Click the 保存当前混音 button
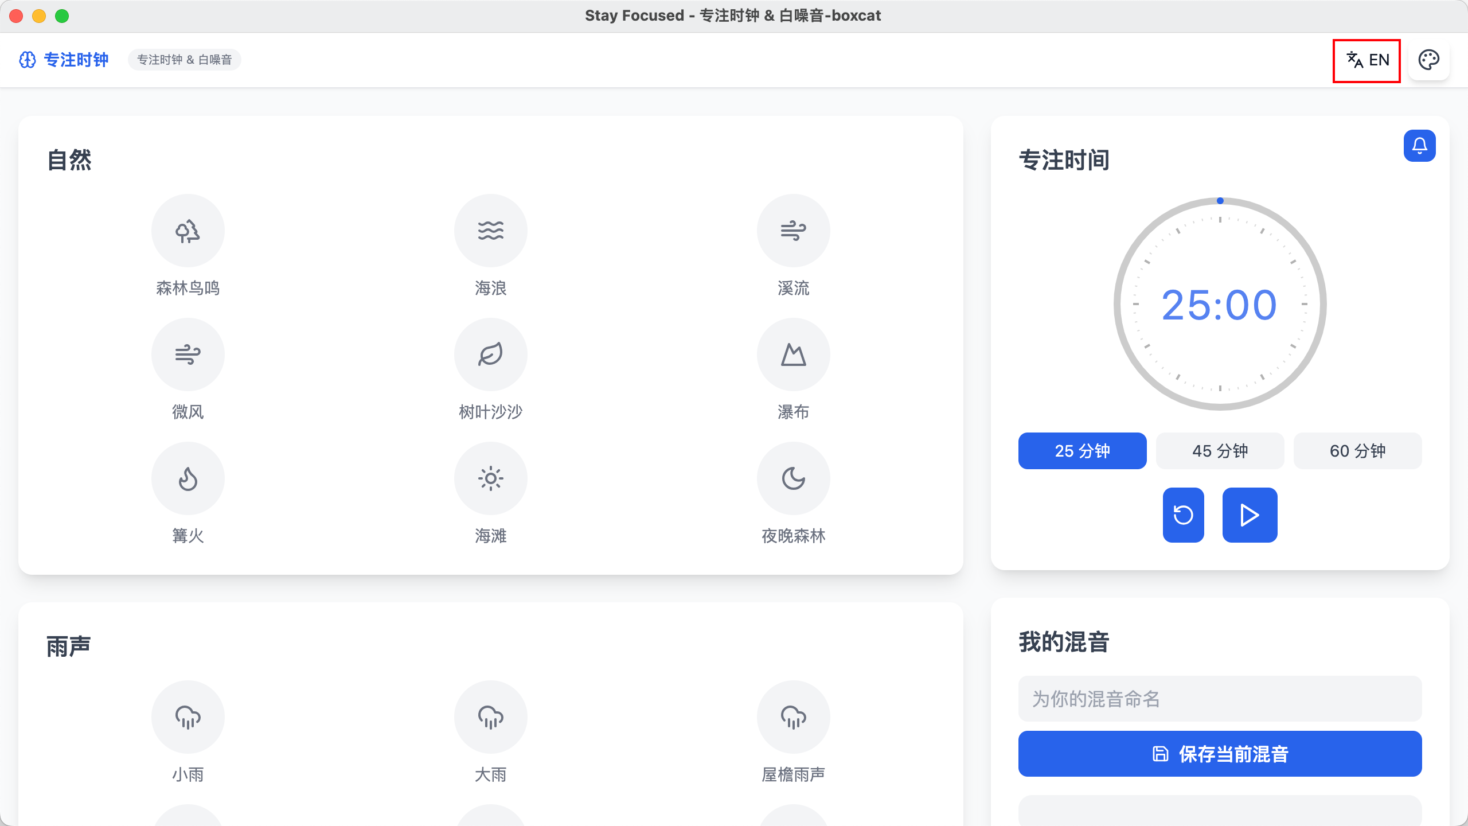Image resolution: width=1468 pixels, height=826 pixels. point(1220,754)
